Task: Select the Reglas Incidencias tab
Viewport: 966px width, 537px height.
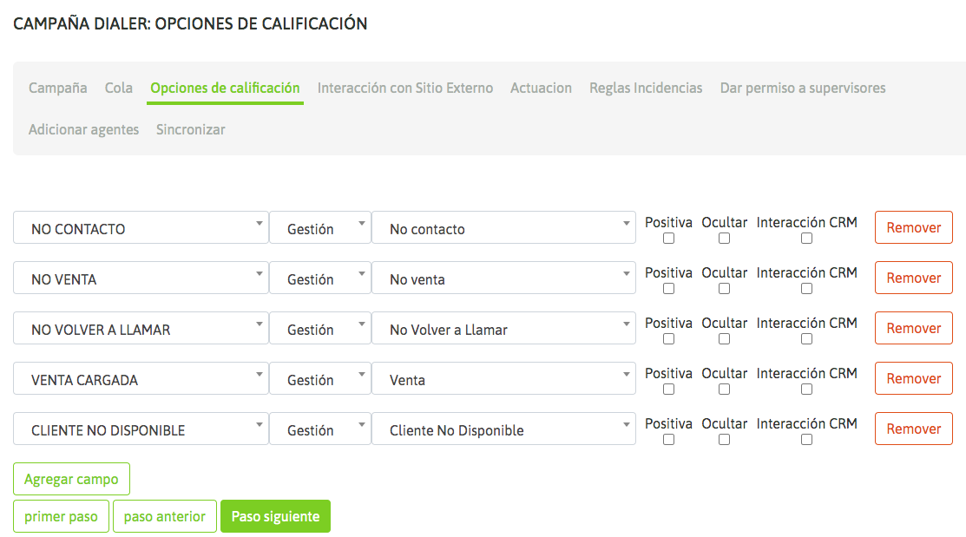Action: [x=646, y=88]
